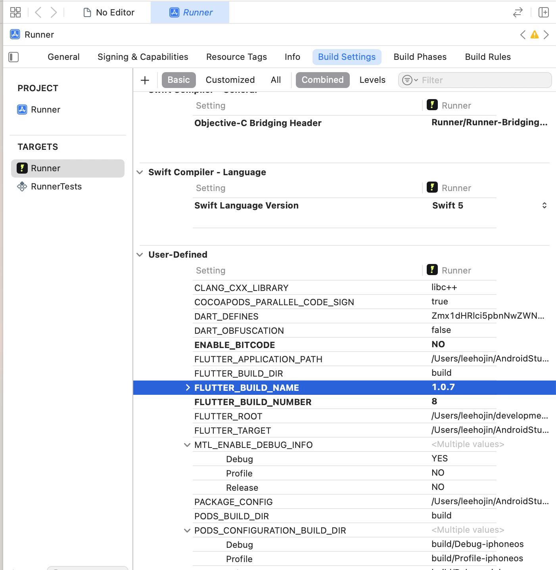Screen dimensions: 556x570
Task: Open Swift Language Version popup stepper
Action: (x=544, y=205)
